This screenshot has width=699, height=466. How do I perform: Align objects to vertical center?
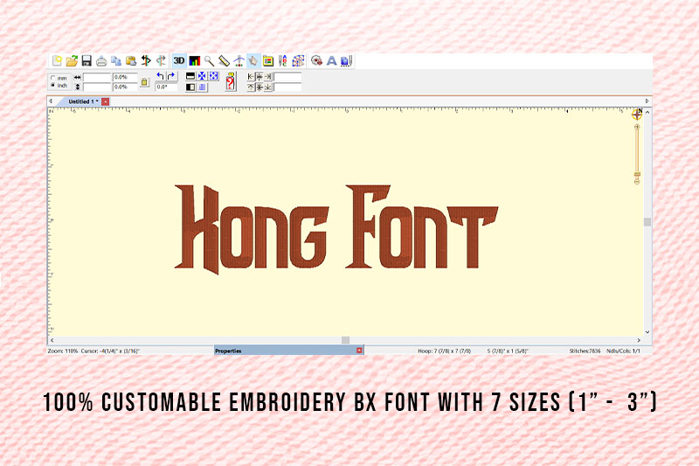tap(260, 87)
